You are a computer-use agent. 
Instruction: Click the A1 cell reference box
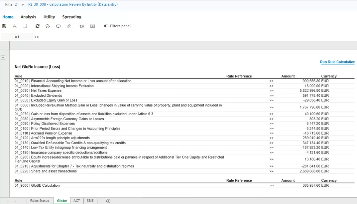coord(17,37)
